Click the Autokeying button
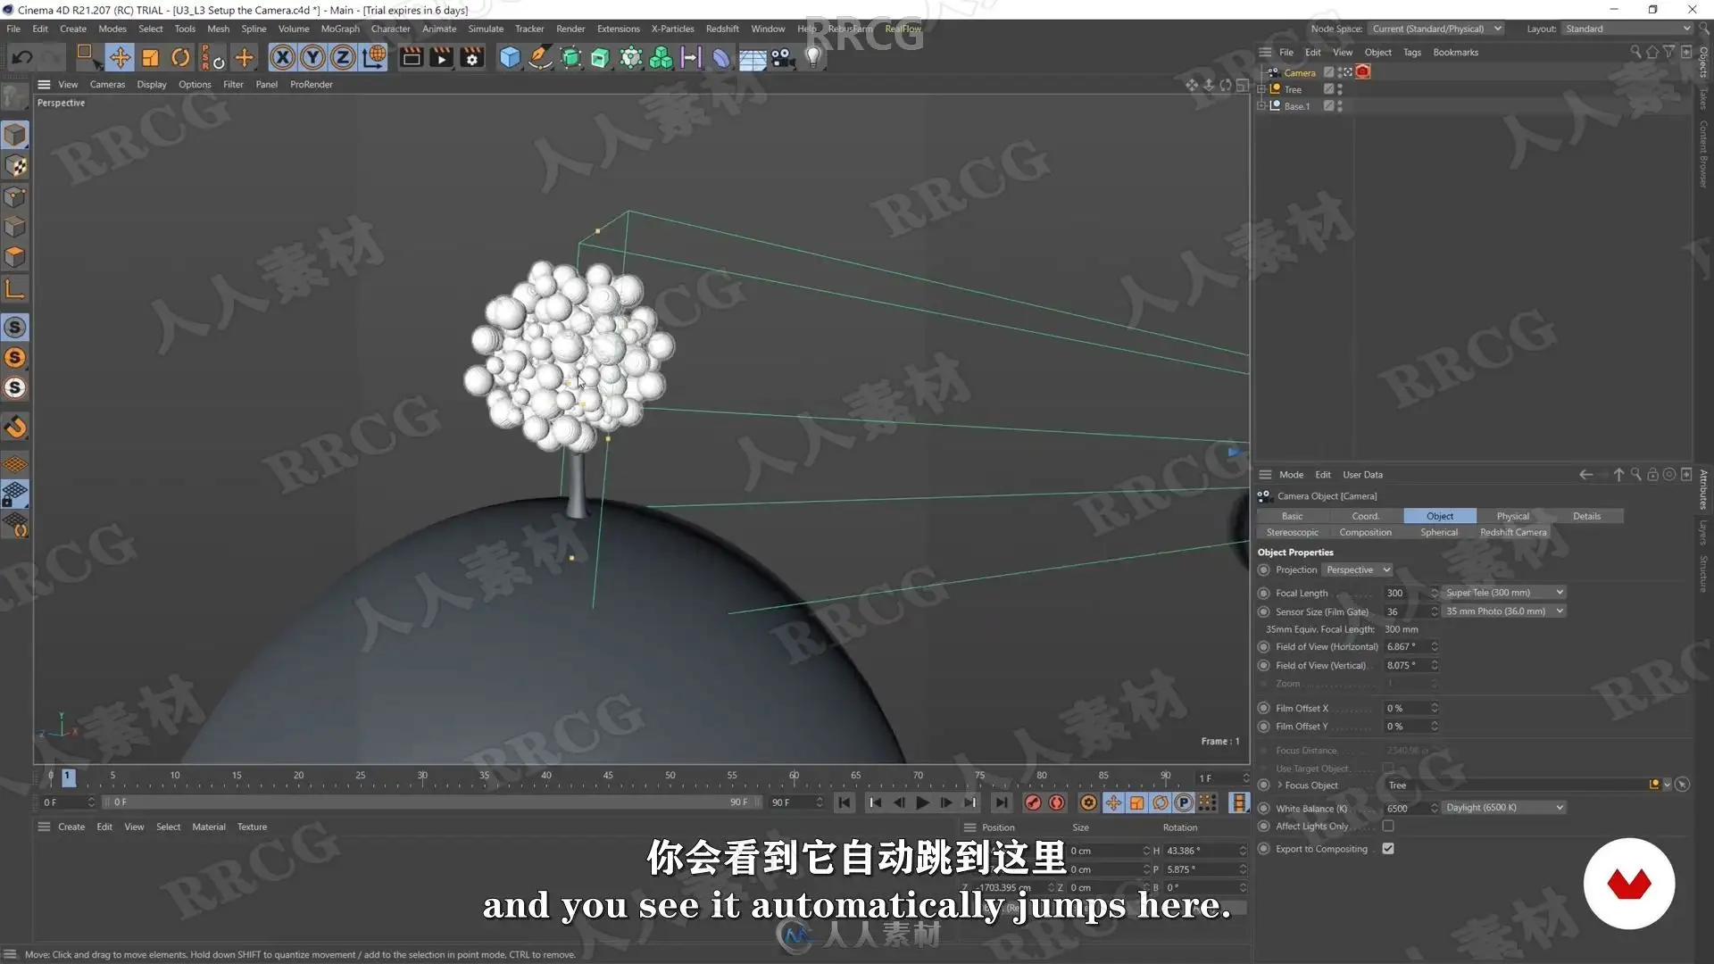Viewport: 1714px width, 964px height. click(x=1057, y=802)
